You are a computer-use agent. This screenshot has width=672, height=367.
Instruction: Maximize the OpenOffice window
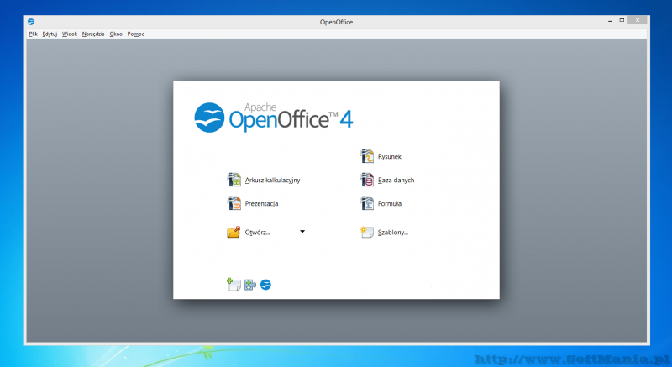coord(622,20)
